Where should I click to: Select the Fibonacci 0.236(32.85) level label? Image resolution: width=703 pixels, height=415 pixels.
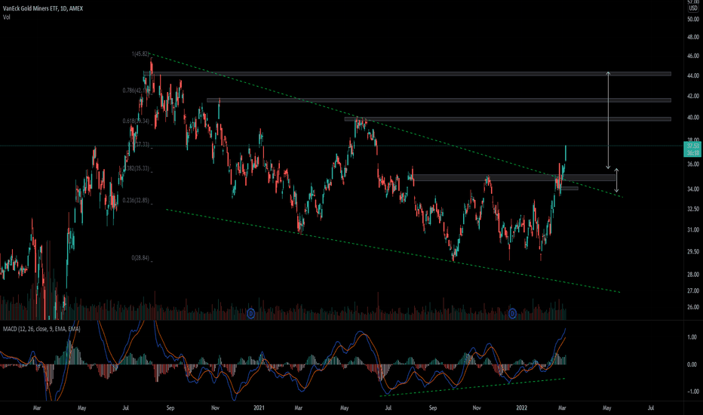pyautogui.click(x=136, y=201)
